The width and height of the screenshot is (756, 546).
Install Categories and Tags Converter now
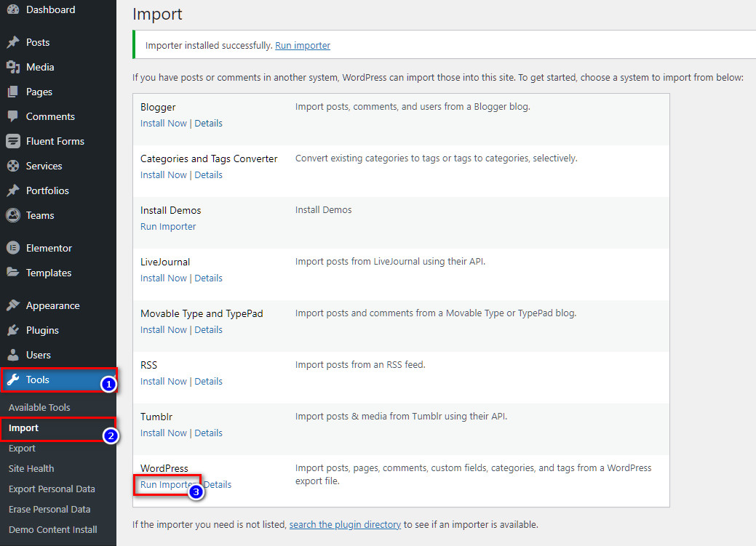[x=164, y=175]
